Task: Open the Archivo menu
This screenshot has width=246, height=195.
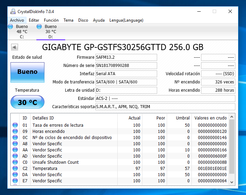Action: coord(17,20)
